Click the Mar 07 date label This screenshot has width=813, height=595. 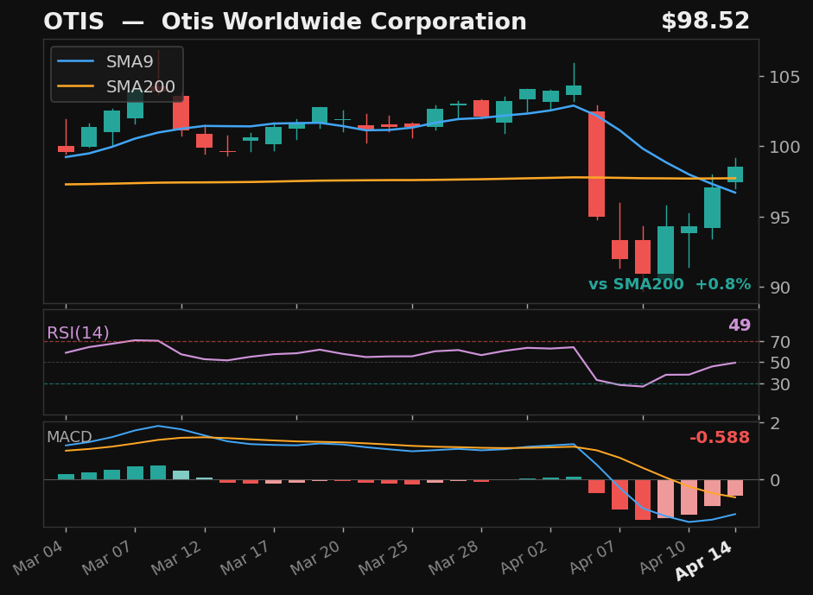pos(109,557)
